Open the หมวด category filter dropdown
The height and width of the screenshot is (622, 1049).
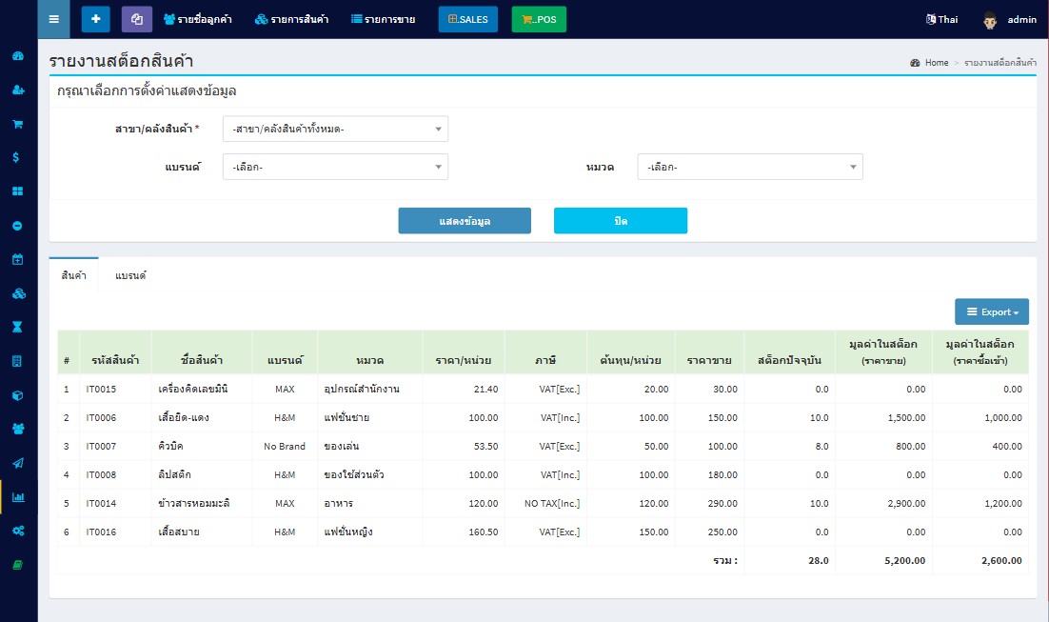point(750,167)
